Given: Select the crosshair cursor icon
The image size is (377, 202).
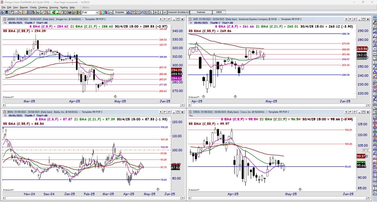Looking at the screenshot, I should (156, 13).
